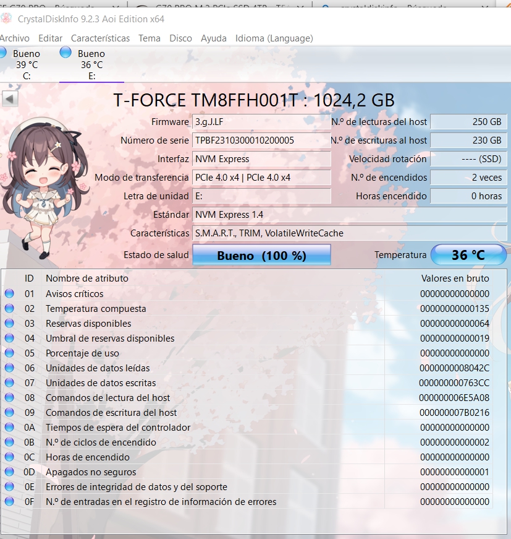
Task: Click the power-on count value 2 veces
Action: 468,178
